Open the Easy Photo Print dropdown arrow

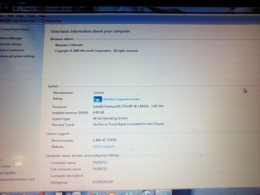coord(38,21)
